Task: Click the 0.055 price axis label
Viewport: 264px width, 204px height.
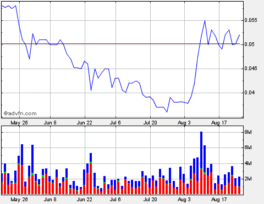Action: (251, 20)
